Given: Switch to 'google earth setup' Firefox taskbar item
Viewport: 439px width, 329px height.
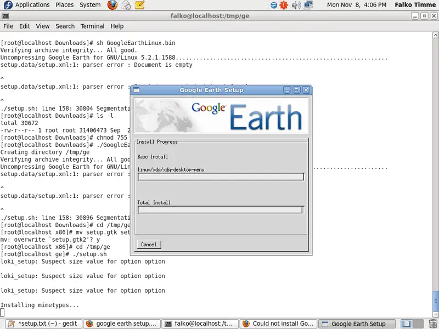Looking at the screenshot, I should 122,324.
